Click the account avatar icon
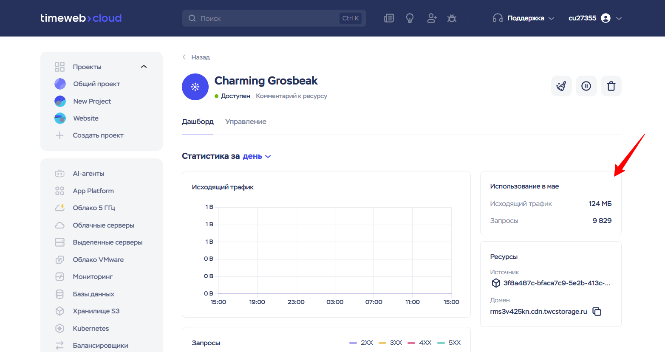The width and height of the screenshot is (665, 352). (606, 18)
